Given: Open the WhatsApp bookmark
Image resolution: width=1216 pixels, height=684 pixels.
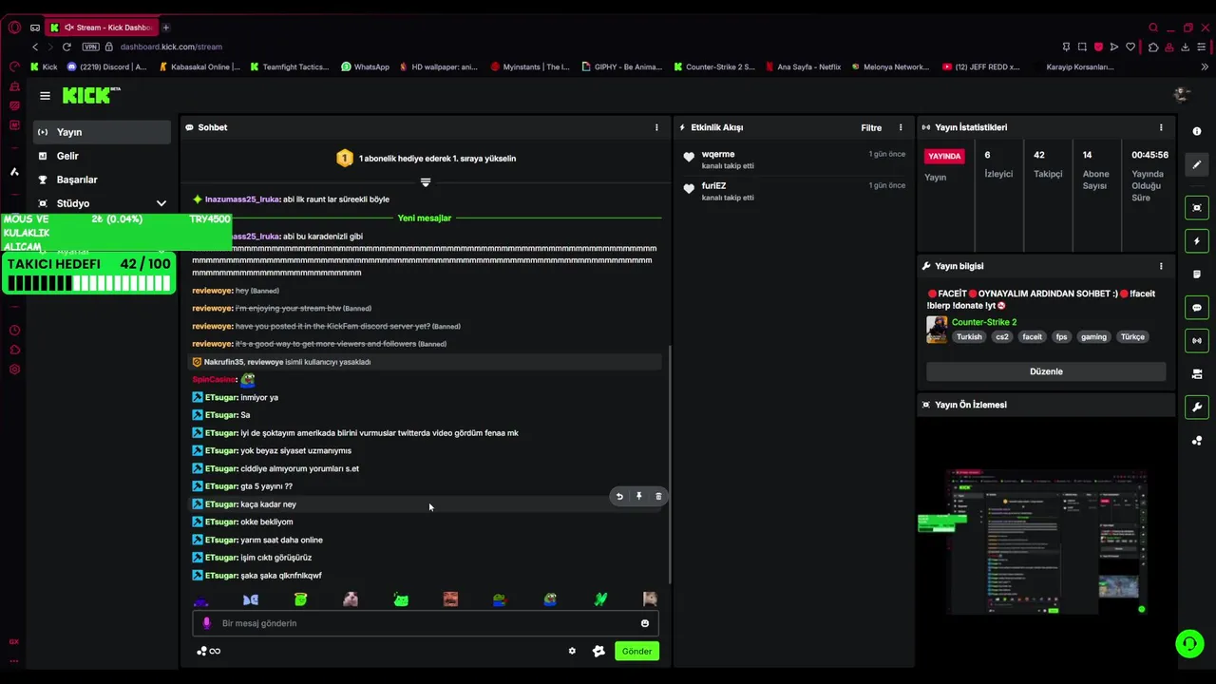Looking at the screenshot, I should click(x=365, y=67).
